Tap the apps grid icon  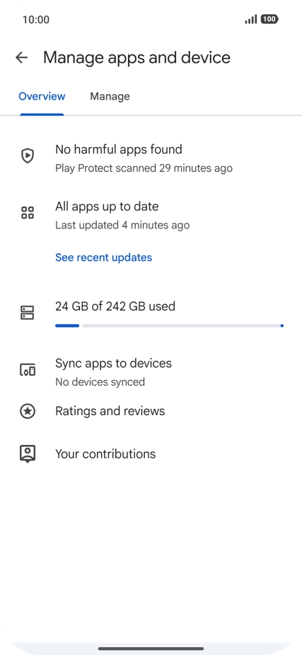coord(28,213)
